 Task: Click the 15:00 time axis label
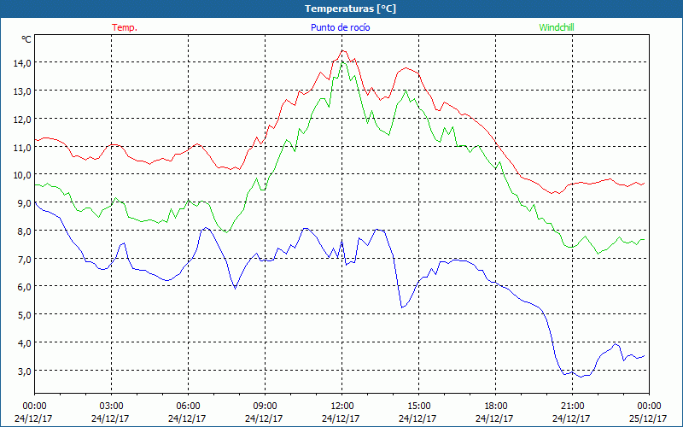pyautogui.click(x=418, y=406)
